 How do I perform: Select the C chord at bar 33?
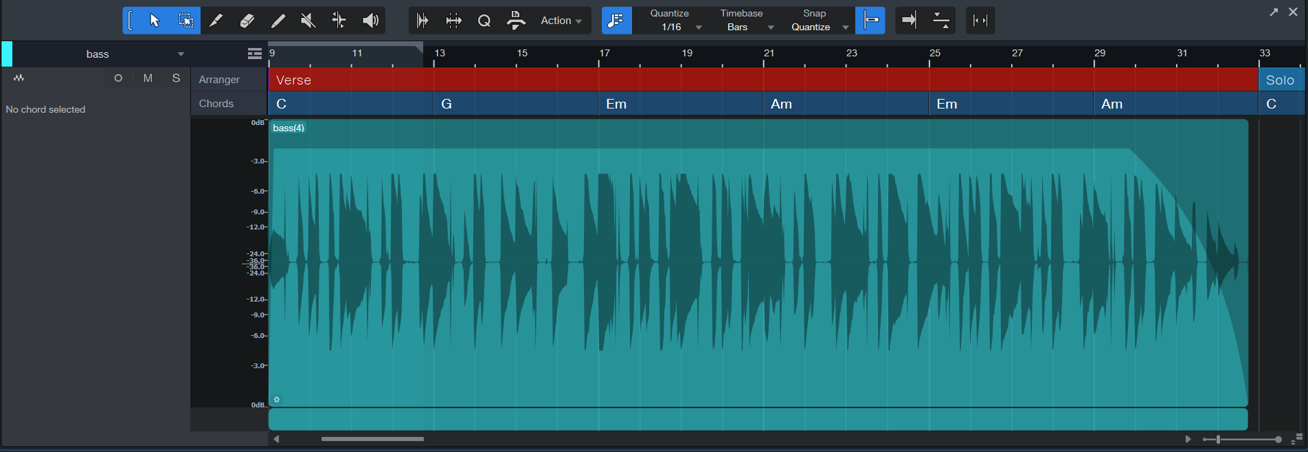tap(1282, 104)
